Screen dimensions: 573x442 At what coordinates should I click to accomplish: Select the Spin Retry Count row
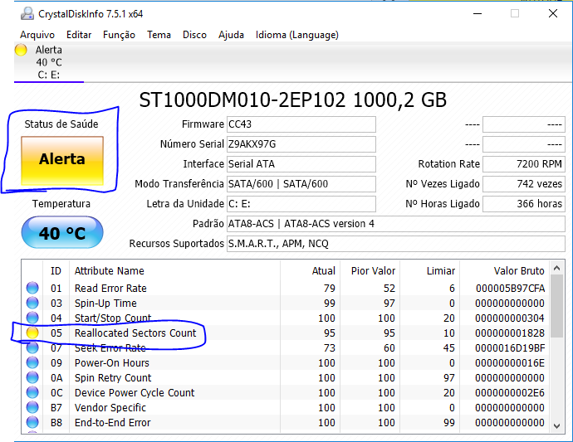pos(286,378)
